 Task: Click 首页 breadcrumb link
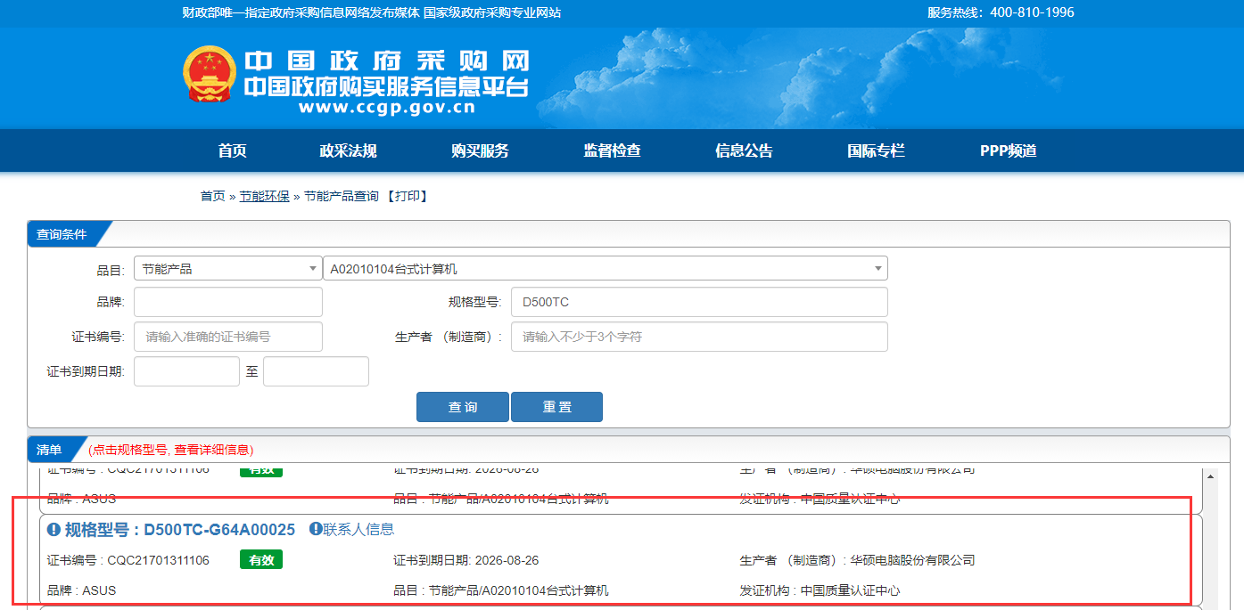213,196
